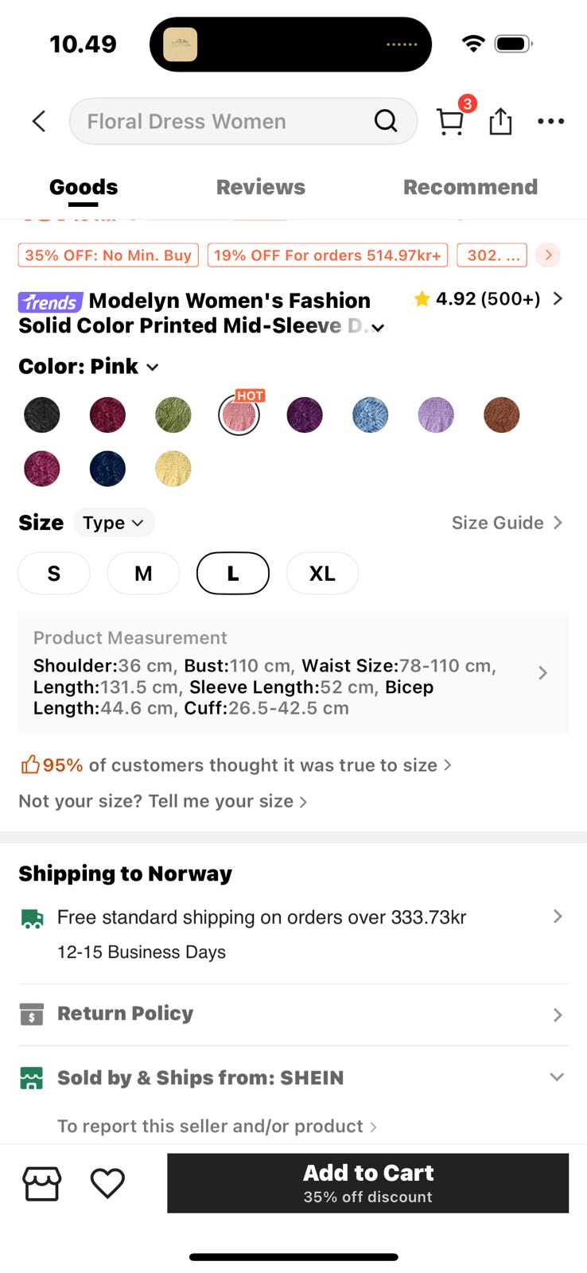587x1273 pixels.
Task: Open the Size Guide link
Action: [x=507, y=523]
